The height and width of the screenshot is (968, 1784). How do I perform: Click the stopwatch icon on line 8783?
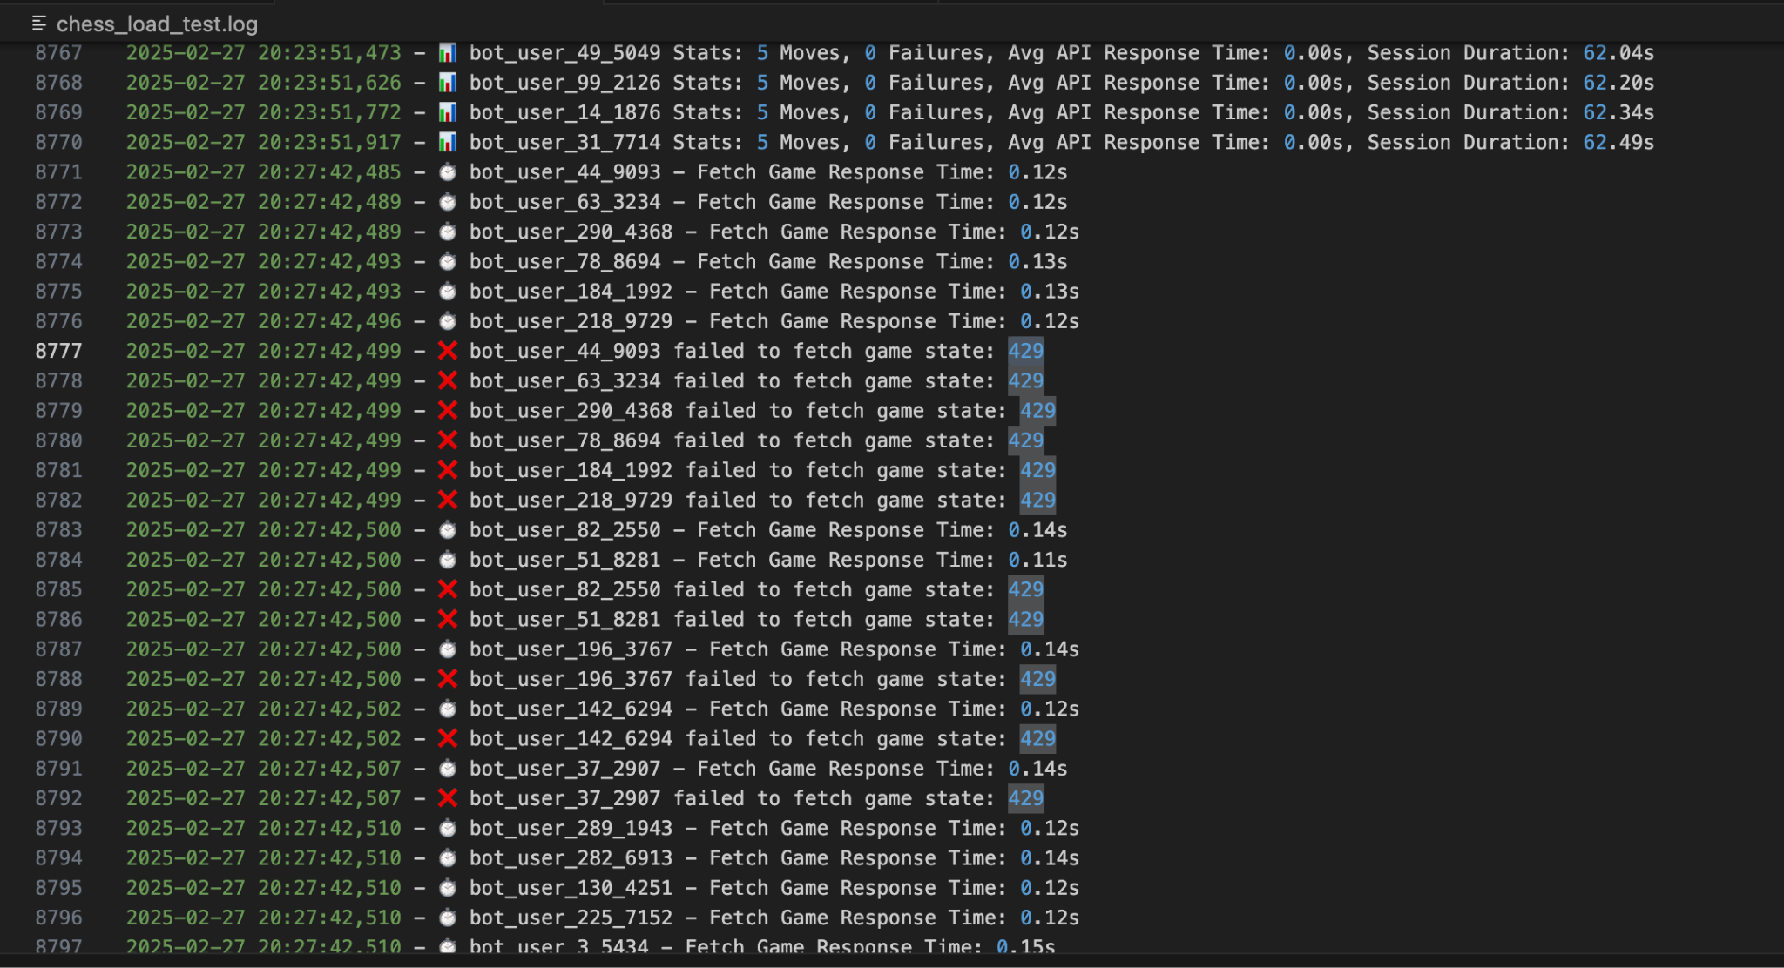tap(447, 530)
